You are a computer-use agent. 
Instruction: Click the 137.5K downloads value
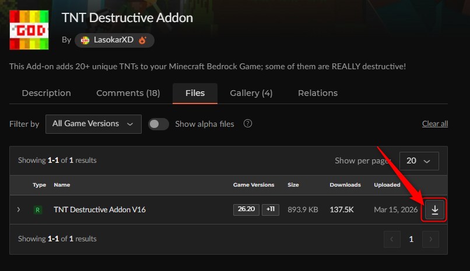pyautogui.click(x=341, y=209)
